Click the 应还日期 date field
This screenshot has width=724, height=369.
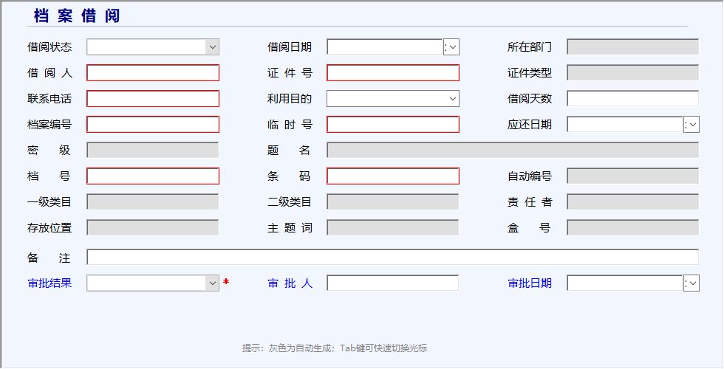click(625, 124)
